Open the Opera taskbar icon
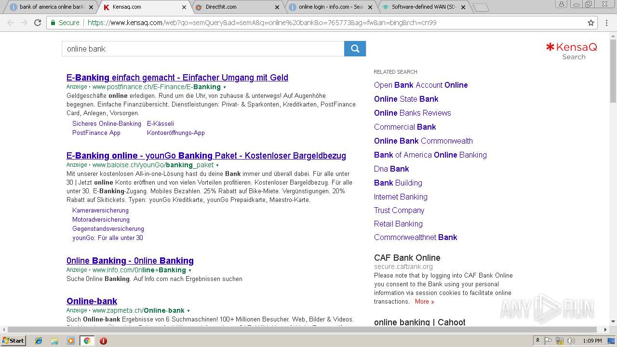The width and height of the screenshot is (617, 347). [103, 341]
